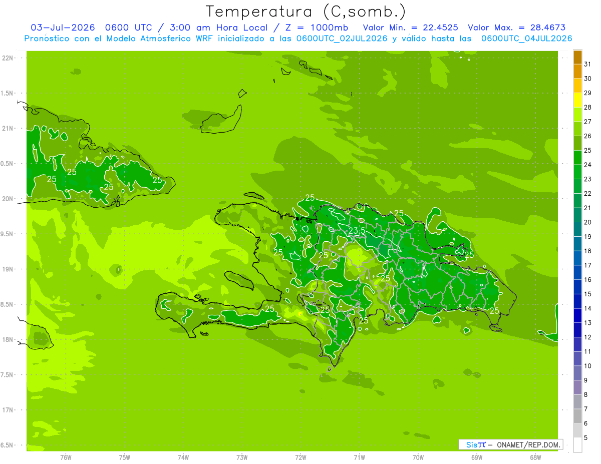Image resolution: width=601 pixels, height=464 pixels.
Task: Click the "71W" longitude axis label
Action: (359, 457)
